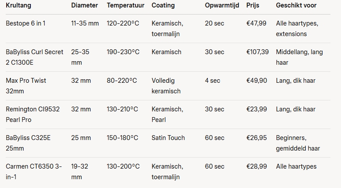Select the Carmen CT6350 3-in-1 name

coord(34,172)
